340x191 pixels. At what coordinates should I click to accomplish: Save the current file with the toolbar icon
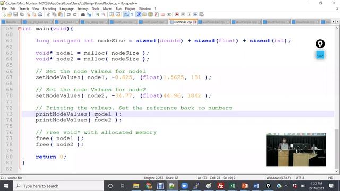[15, 14]
